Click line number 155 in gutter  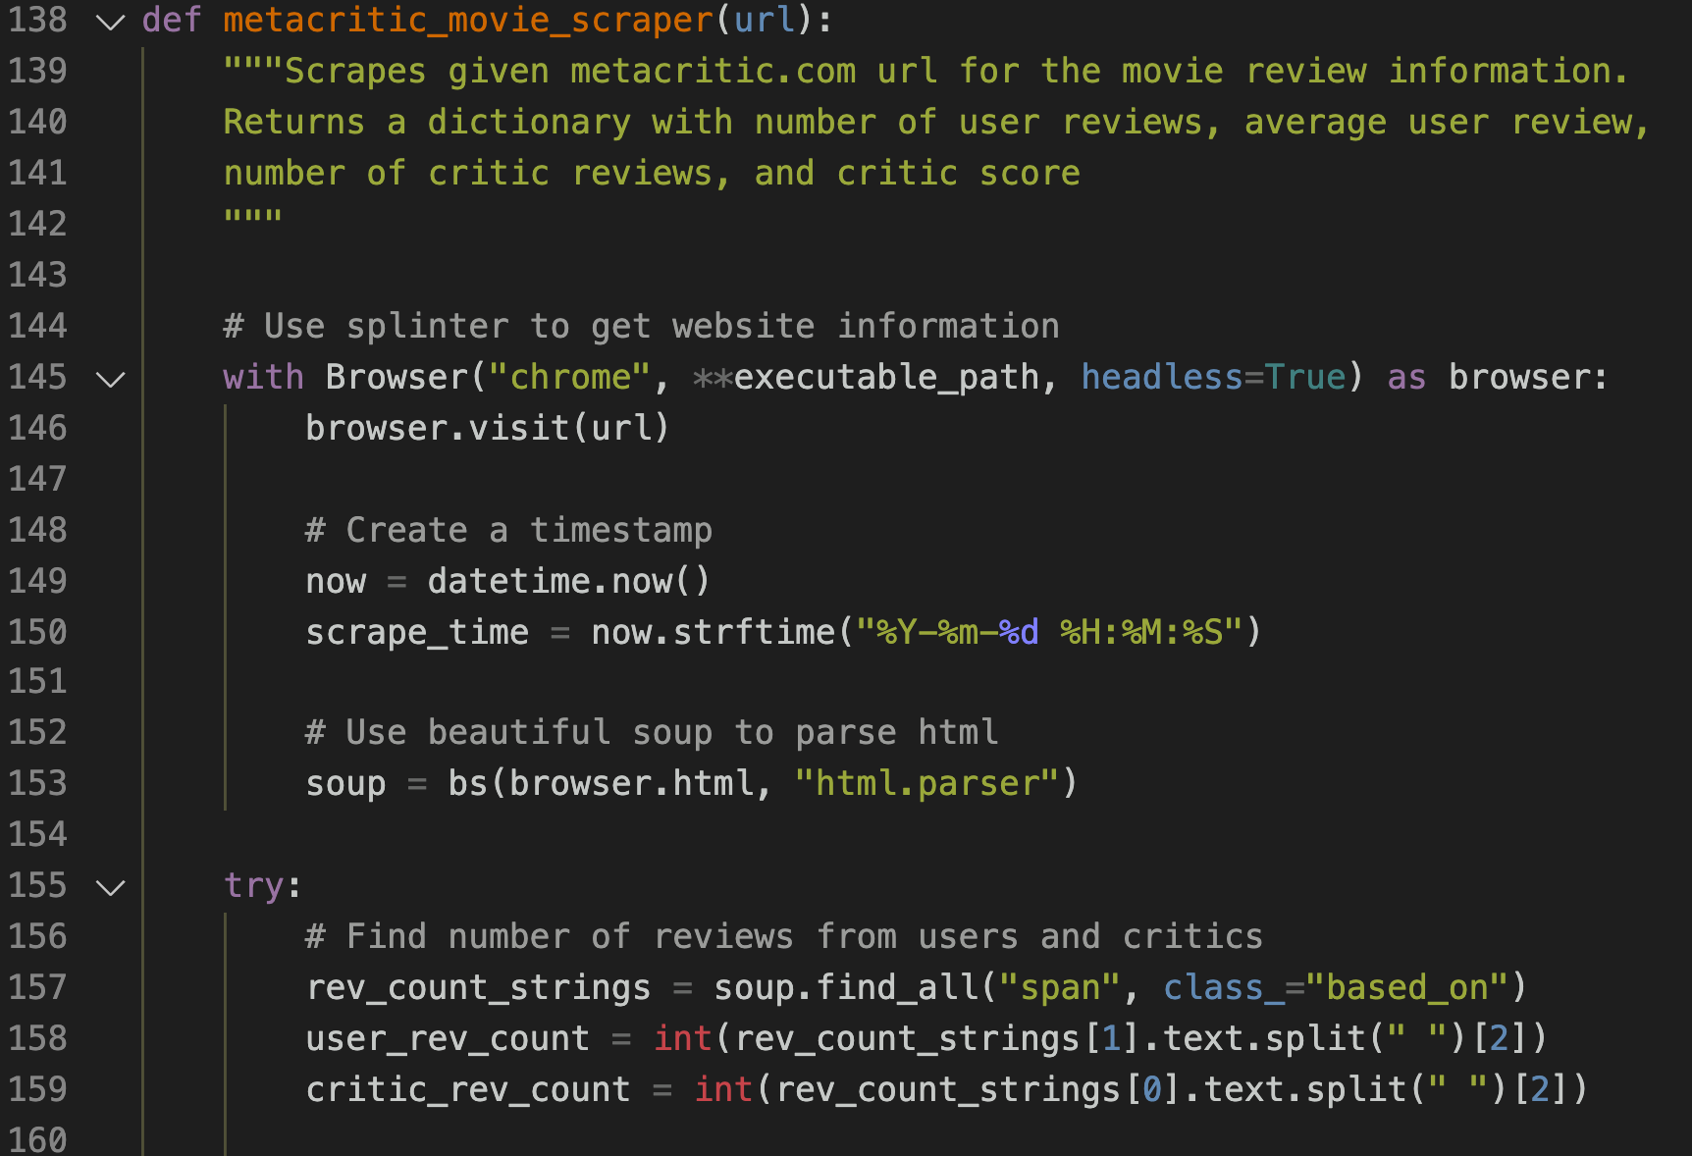[38, 886]
